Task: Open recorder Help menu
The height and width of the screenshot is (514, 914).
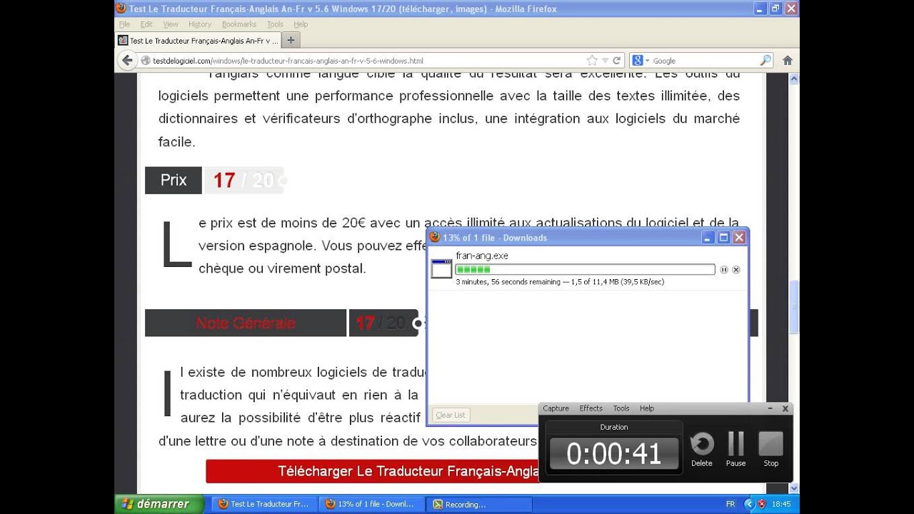Action: pyautogui.click(x=647, y=408)
